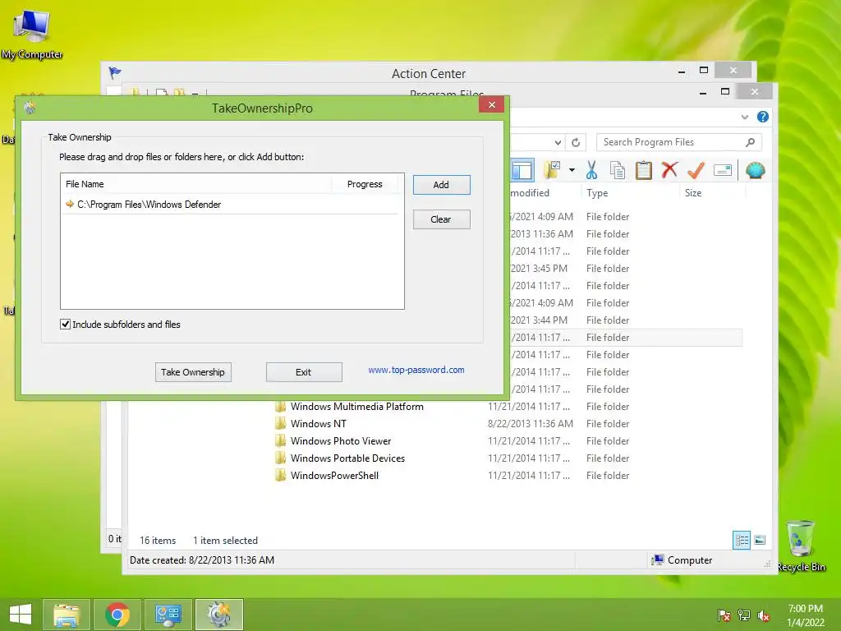
Task: Click the folder options icon with checkbox
Action: coord(551,170)
